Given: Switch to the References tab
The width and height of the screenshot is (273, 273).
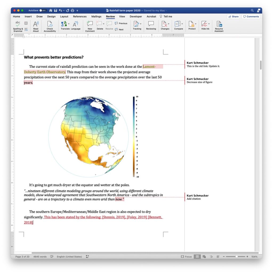Looking at the screenshot, I should coord(80,16).
